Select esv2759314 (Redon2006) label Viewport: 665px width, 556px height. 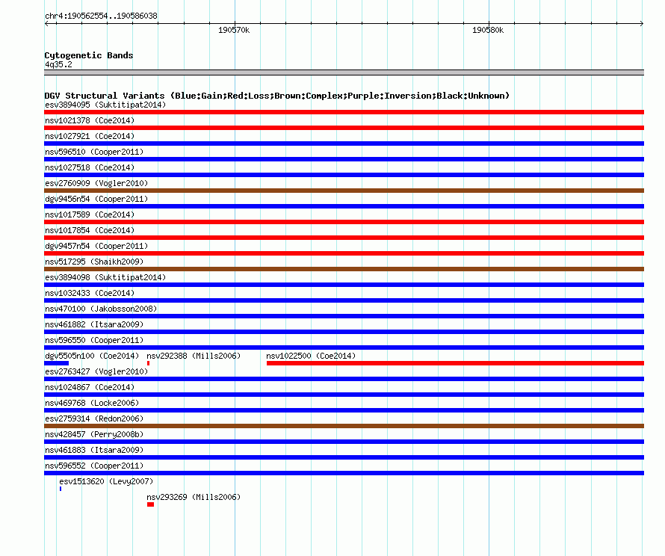[94, 418]
